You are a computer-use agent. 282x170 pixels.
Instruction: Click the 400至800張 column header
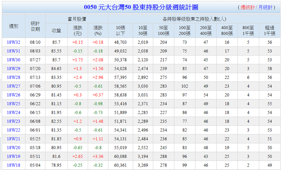click(227, 31)
